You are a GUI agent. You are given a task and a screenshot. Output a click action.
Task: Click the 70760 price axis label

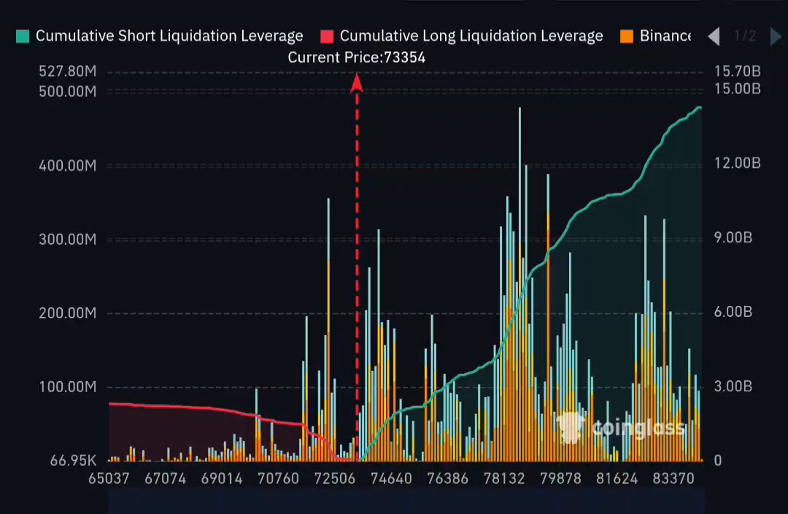[x=279, y=478]
